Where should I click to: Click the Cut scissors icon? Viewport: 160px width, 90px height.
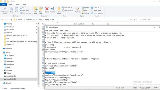click(x=21, y=8)
